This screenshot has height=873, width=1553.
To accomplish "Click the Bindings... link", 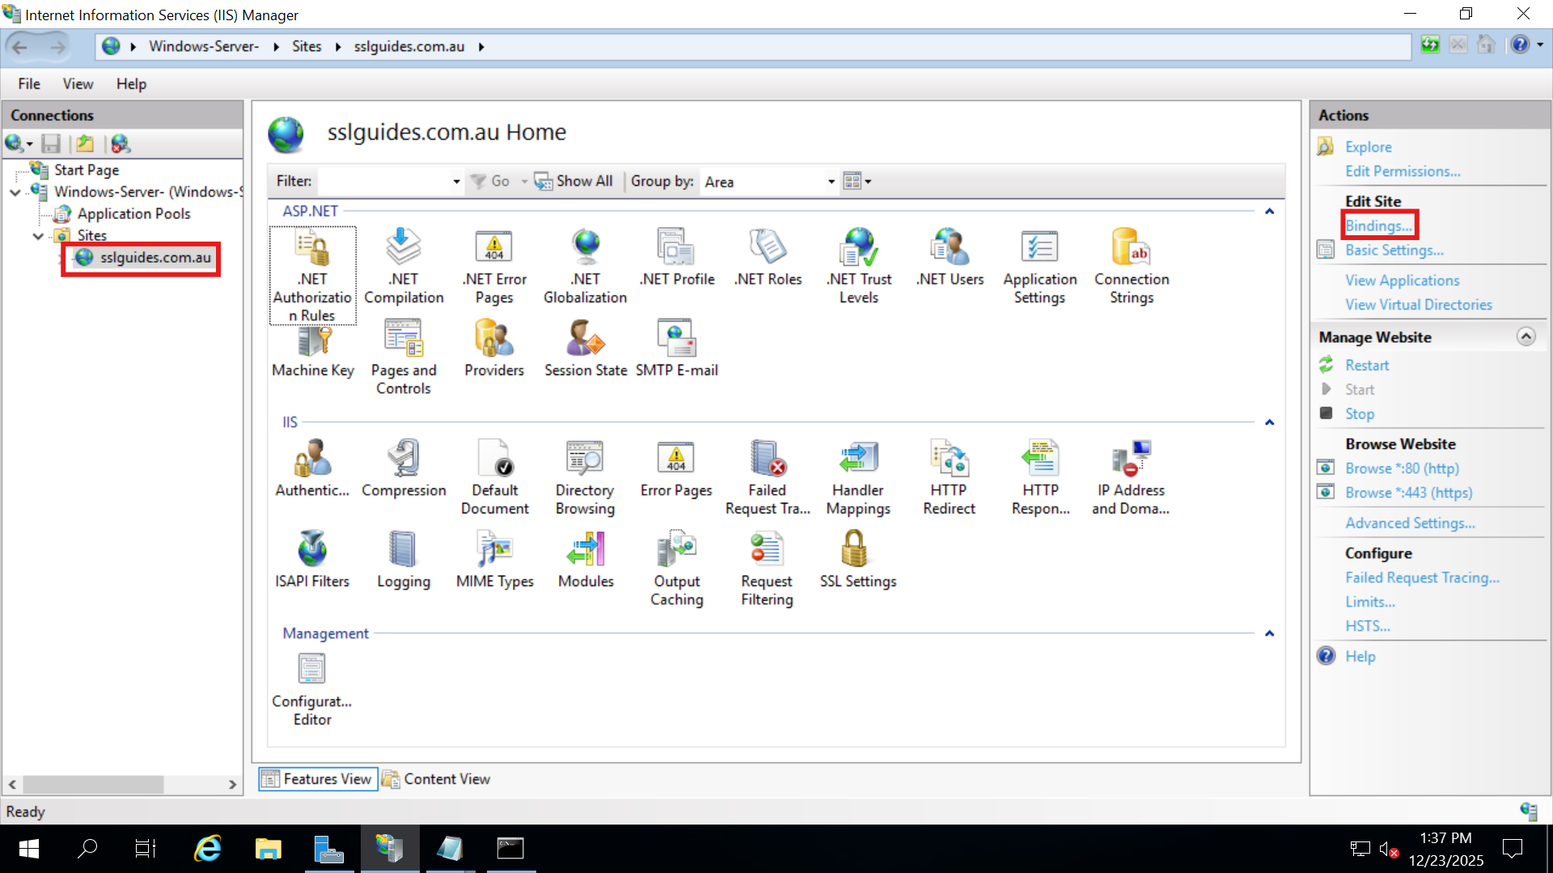I will (1378, 226).
